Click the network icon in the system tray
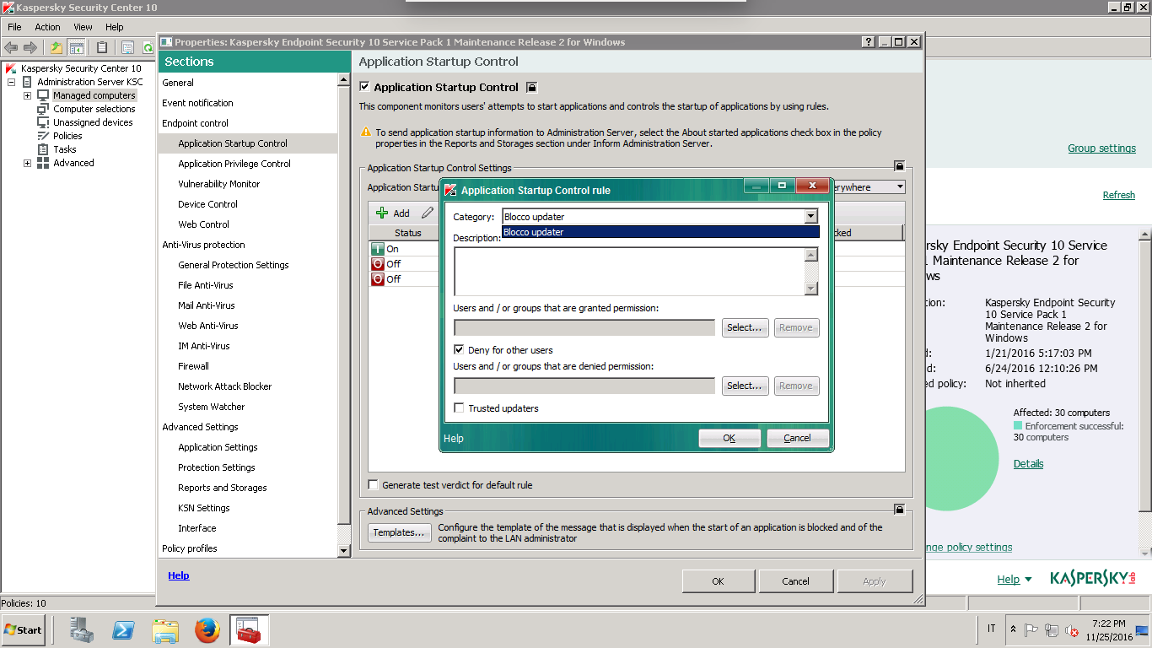Viewport: 1152px width, 648px height. point(1051,629)
